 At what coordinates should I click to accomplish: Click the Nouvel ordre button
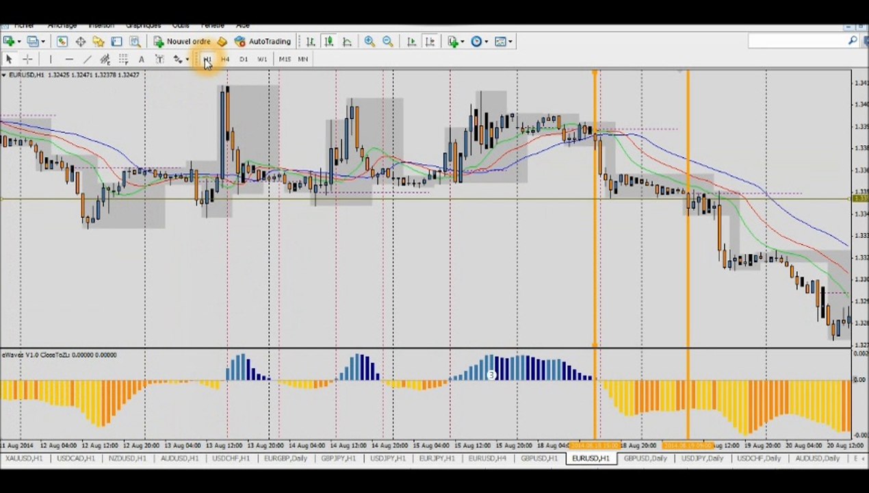click(x=182, y=42)
